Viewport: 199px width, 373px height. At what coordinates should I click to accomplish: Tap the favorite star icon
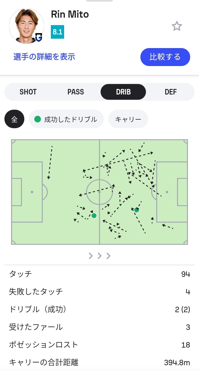pos(177,26)
